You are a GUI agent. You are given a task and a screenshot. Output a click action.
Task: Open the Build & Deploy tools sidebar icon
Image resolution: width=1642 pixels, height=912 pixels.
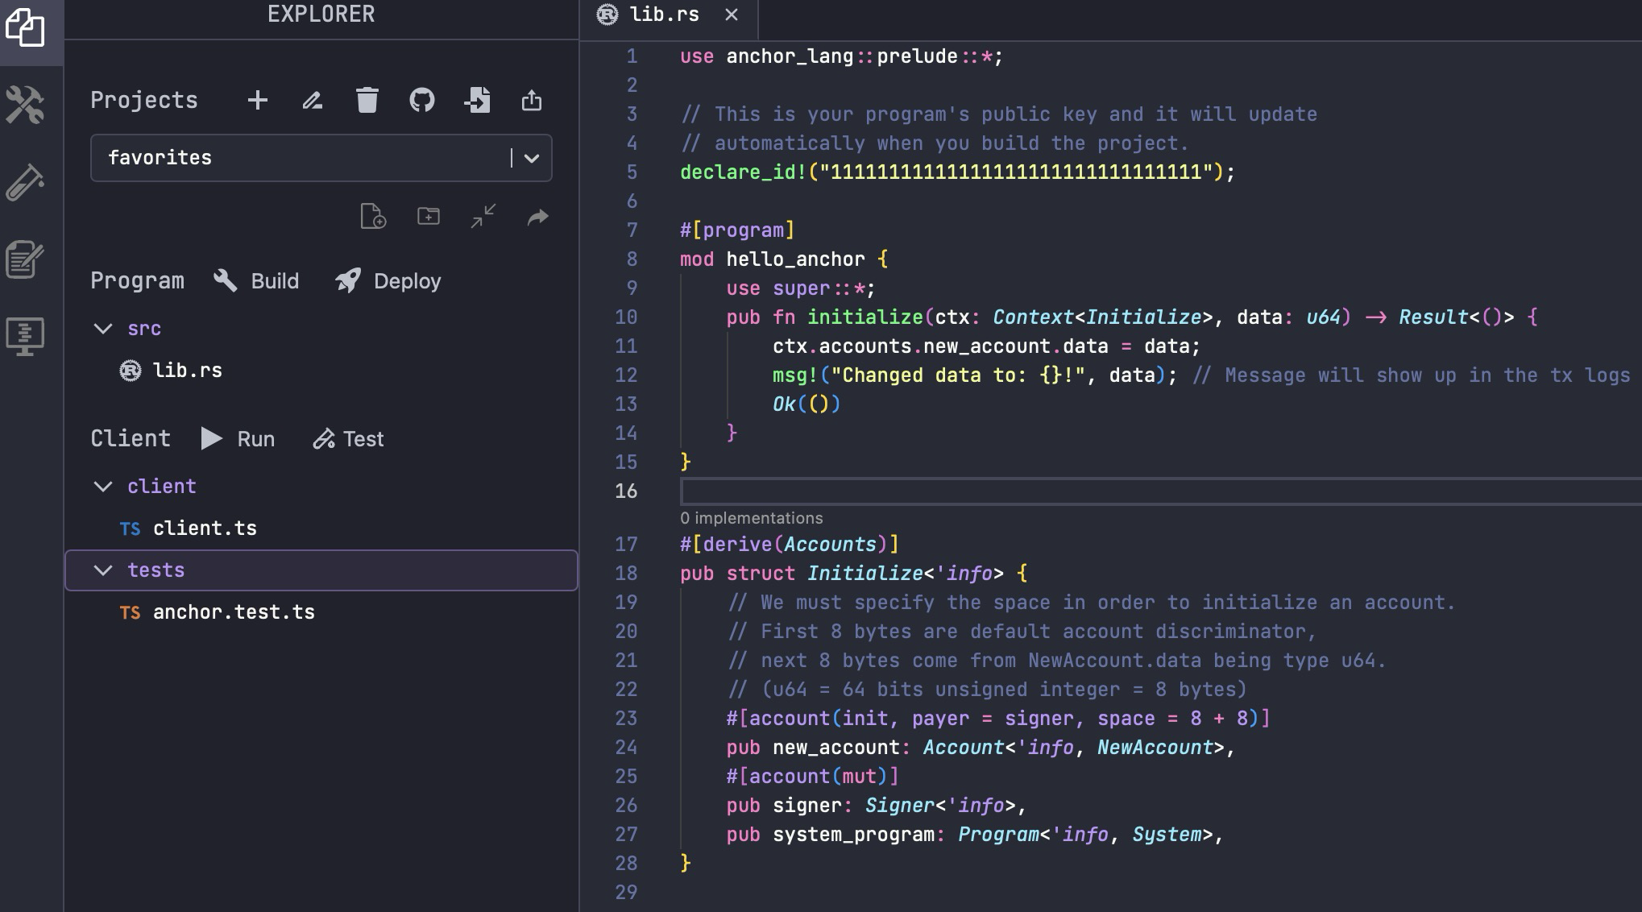click(x=25, y=105)
